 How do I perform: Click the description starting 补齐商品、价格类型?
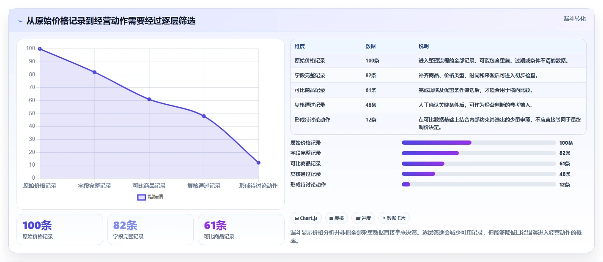click(x=478, y=76)
